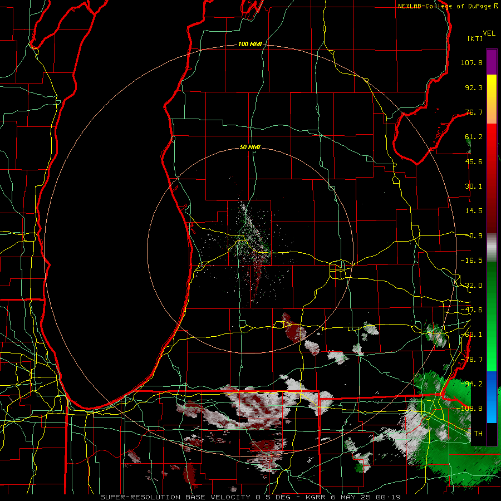Click the 100 NMI range ring label
Viewport: 501px width, 501px height.
250,44
